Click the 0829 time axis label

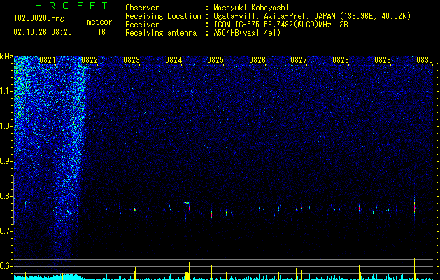pyautogui.click(x=383, y=60)
